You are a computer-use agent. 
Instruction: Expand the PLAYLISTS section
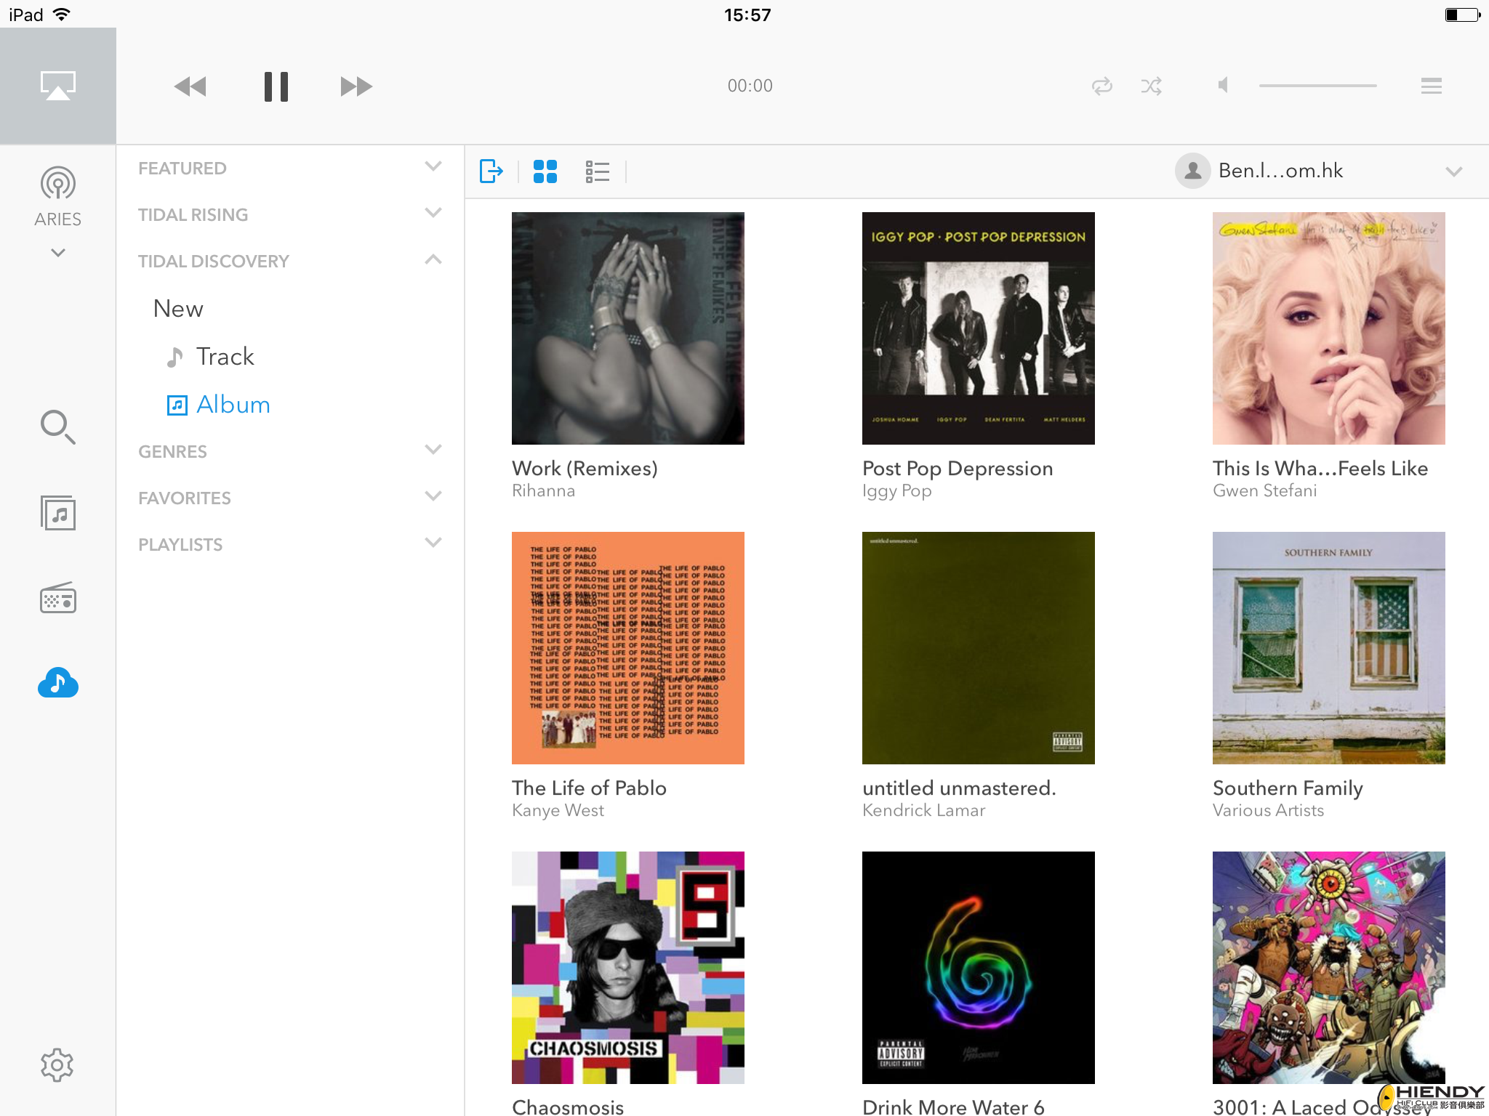(x=433, y=543)
